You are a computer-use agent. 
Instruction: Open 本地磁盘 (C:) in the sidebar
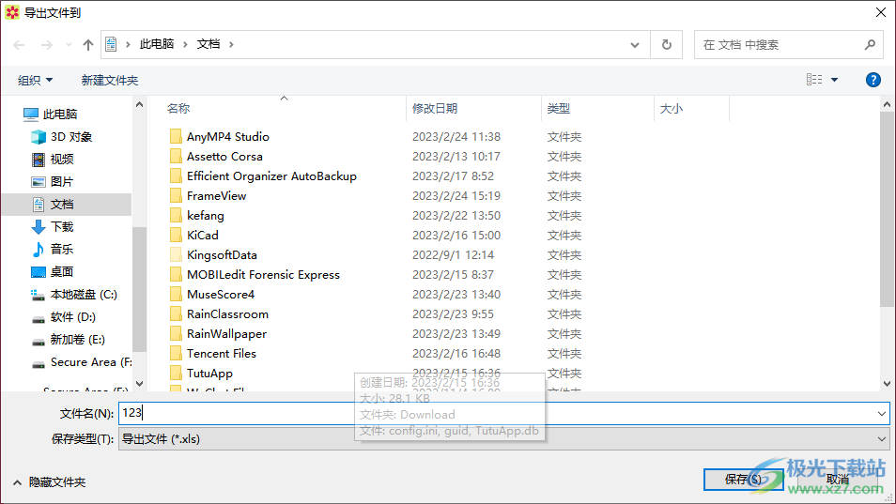[74, 295]
